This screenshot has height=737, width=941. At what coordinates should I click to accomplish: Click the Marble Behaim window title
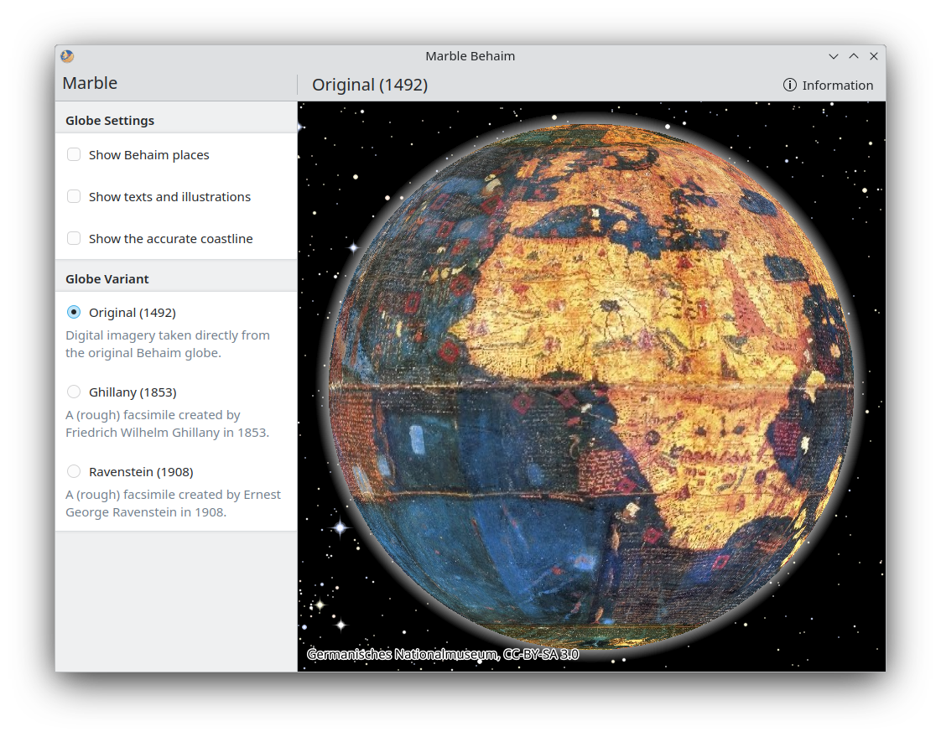[x=470, y=56]
